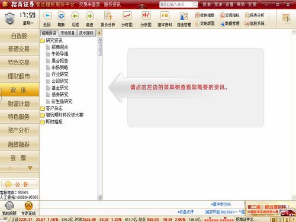The height and width of the screenshot is (222, 296).
Task: Open 板块指数 sector index
Action: pyautogui.click(x=205, y=15)
